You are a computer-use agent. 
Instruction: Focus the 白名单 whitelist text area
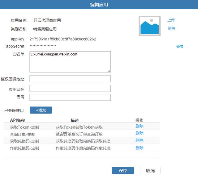coord(70,62)
